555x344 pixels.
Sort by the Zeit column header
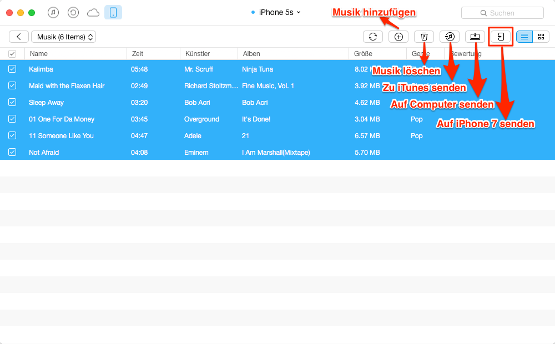coord(153,54)
